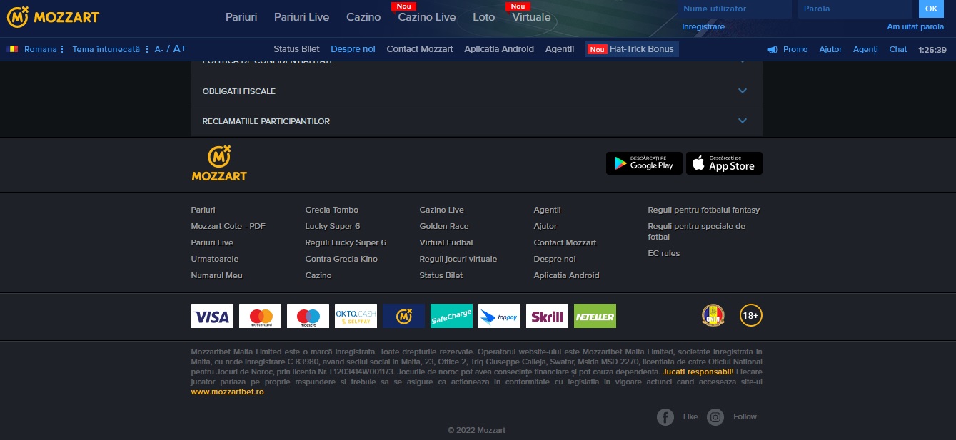Click the Maestro payment icon

(x=308, y=316)
